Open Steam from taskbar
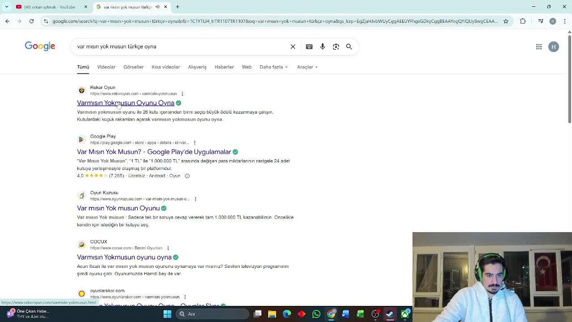 390,314
